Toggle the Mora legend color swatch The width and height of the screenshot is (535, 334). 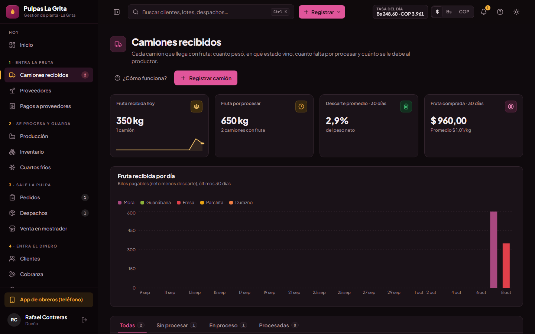click(x=120, y=203)
